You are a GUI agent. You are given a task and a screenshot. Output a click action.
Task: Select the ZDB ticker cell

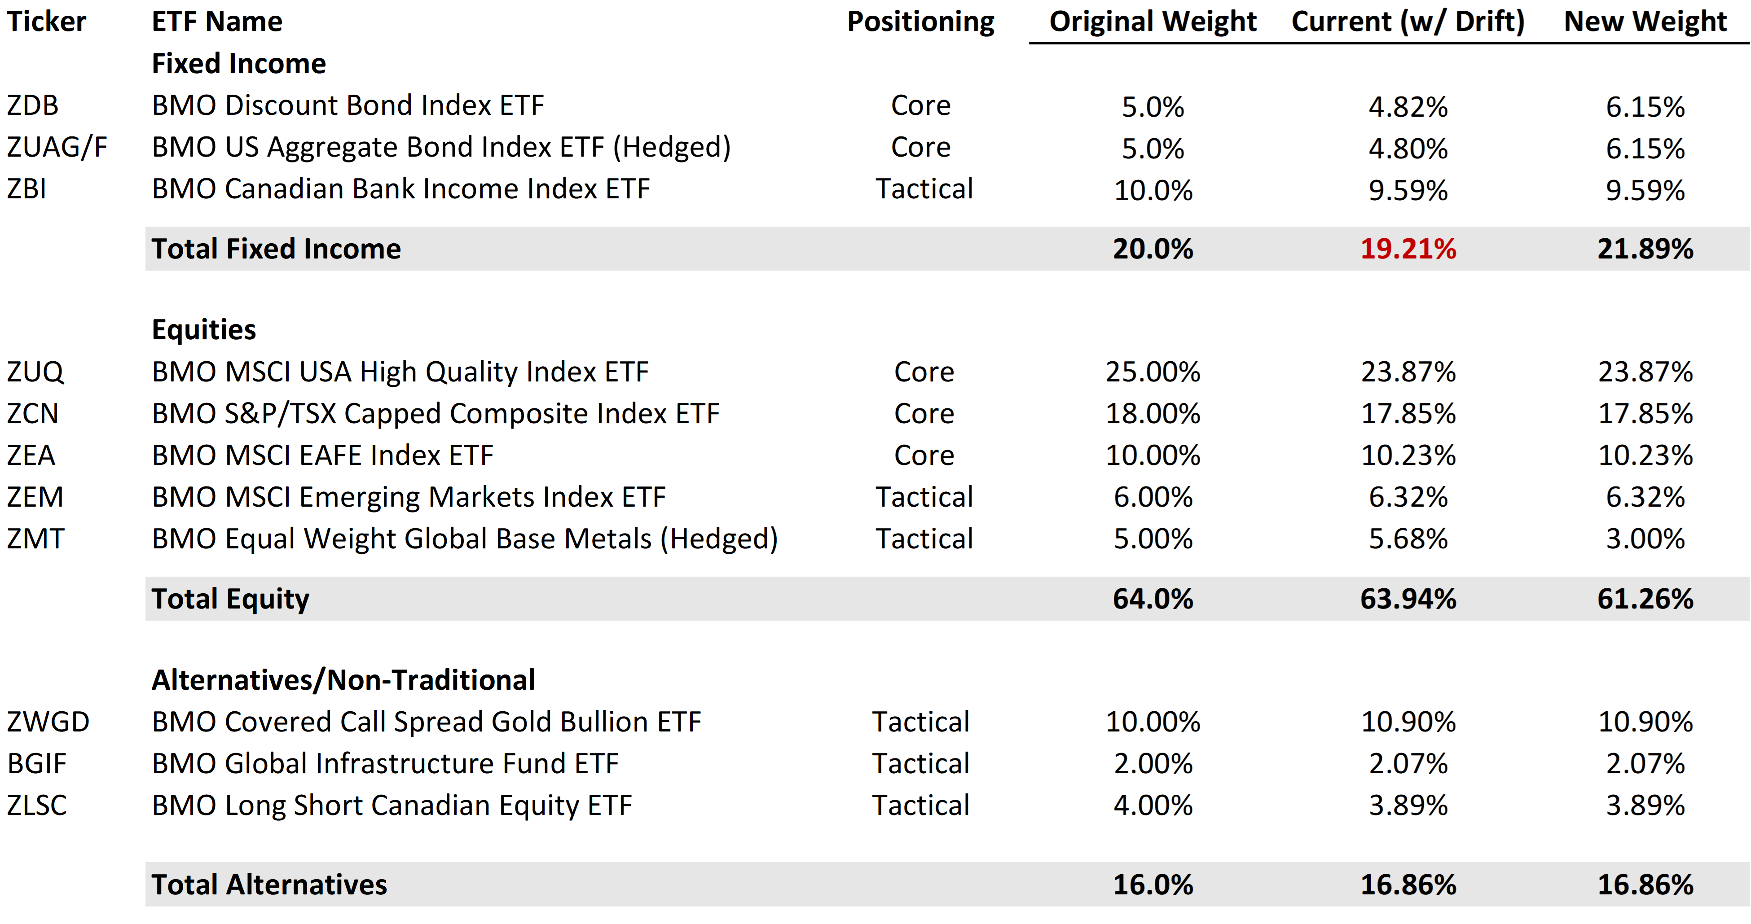coord(33,106)
